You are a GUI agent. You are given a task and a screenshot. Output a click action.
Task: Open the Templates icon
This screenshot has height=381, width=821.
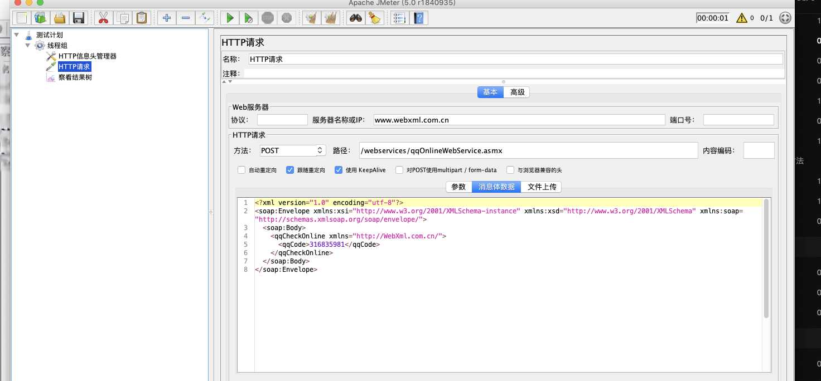coord(41,18)
